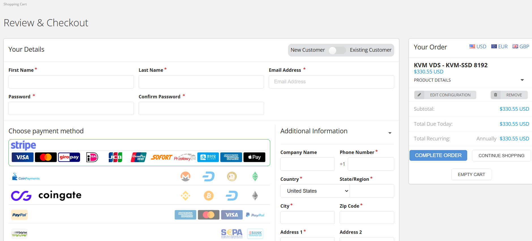
Task: Focus the First Name field
Action: click(71, 82)
